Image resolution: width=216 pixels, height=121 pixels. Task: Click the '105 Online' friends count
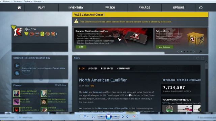61,85
